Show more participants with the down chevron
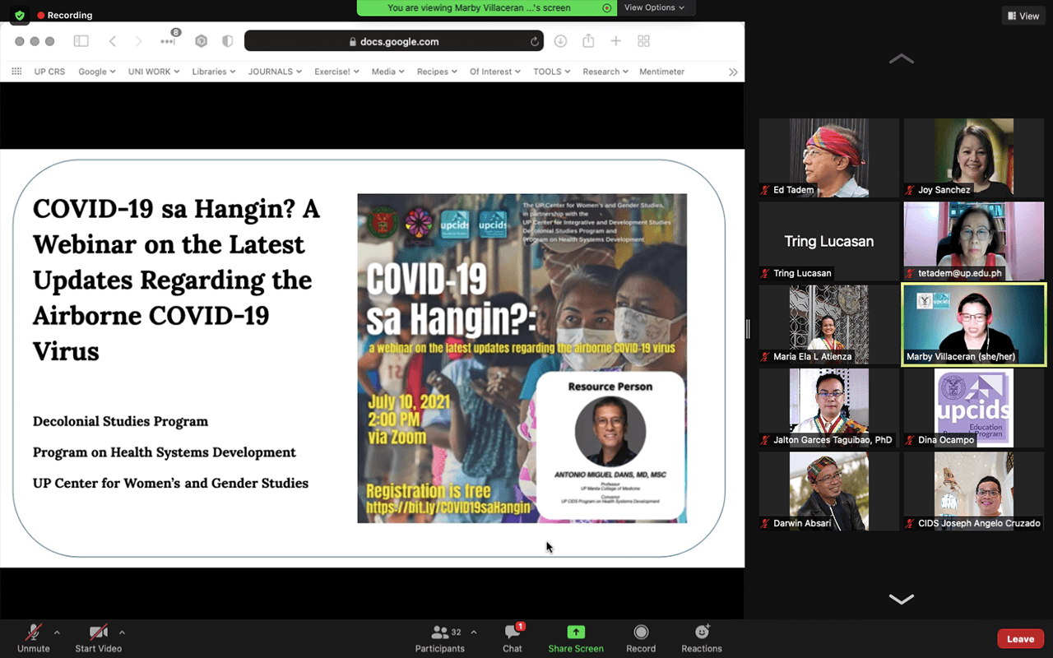1053x658 pixels. point(902,599)
